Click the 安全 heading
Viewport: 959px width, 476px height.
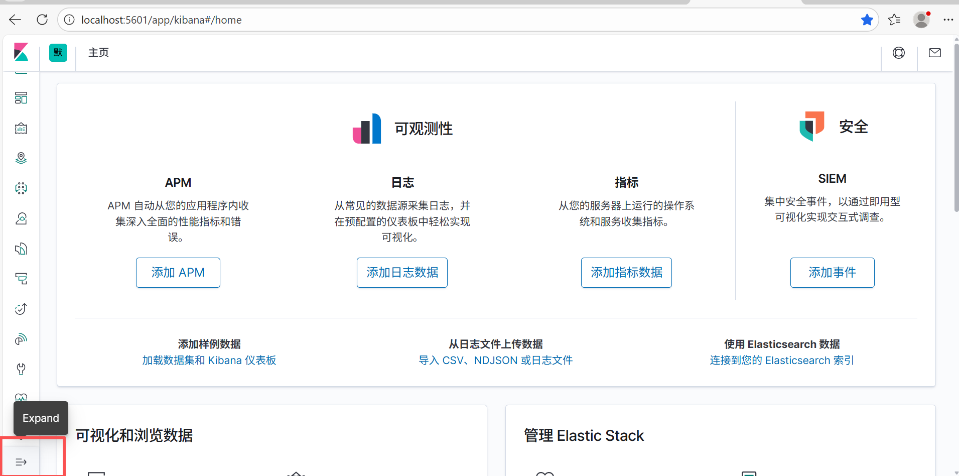[854, 127]
